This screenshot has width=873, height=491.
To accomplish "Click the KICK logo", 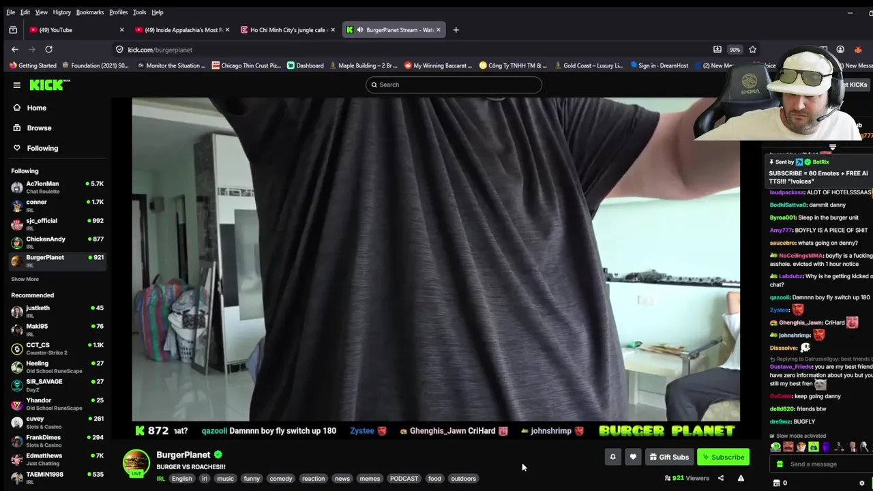I will click(x=49, y=85).
